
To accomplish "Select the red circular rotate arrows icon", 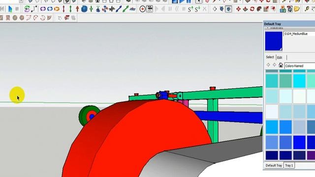I will [x=252, y=9].
